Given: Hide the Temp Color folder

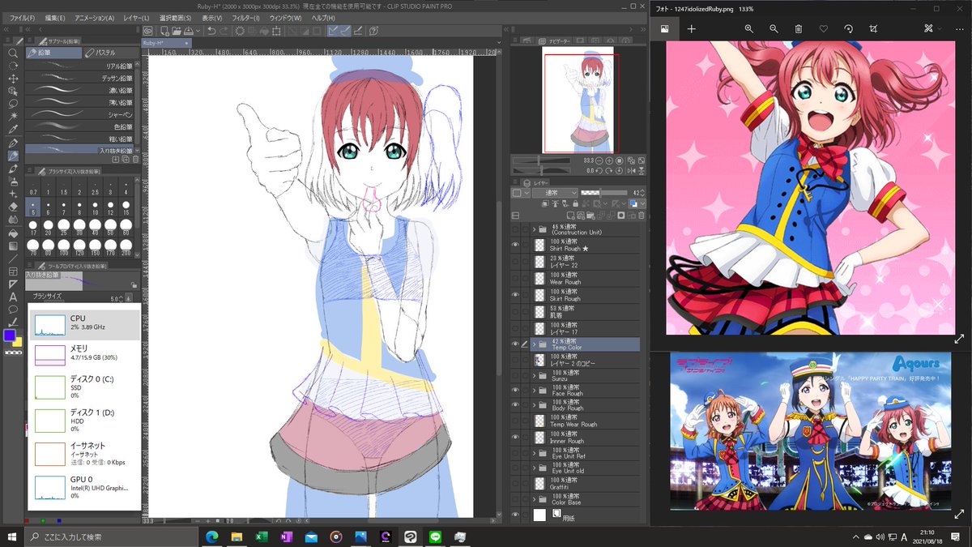Looking at the screenshot, I should 515,344.
